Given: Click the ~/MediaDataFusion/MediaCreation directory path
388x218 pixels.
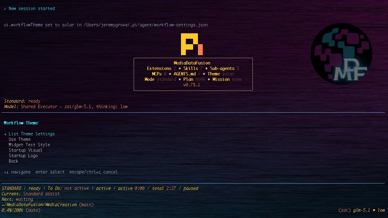Looking at the screenshot, I should coord(39,205).
